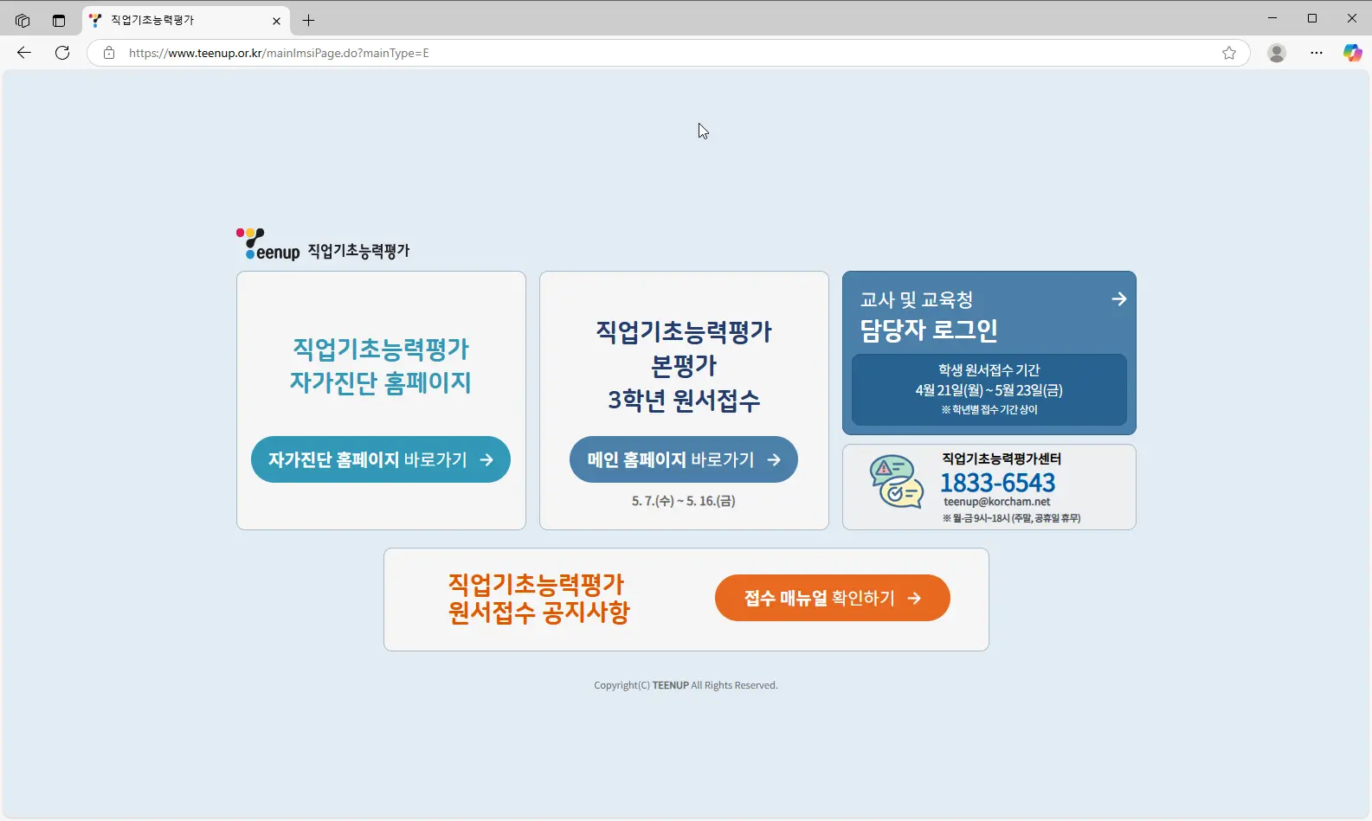Open browser settings and more menu

coord(1317,53)
